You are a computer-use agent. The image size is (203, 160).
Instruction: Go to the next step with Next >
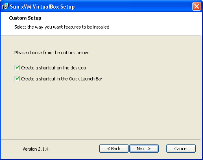coord(144,149)
